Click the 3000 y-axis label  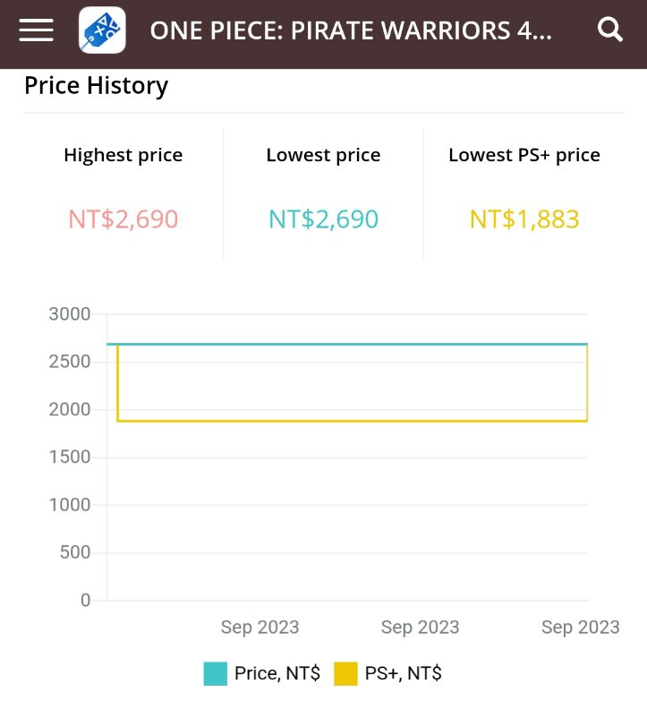[x=70, y=314]
